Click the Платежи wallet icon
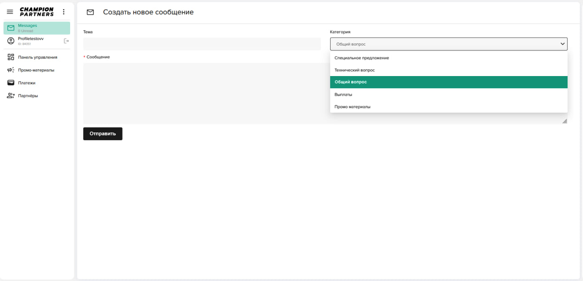The image size is (583, 281). click(11, 83)
